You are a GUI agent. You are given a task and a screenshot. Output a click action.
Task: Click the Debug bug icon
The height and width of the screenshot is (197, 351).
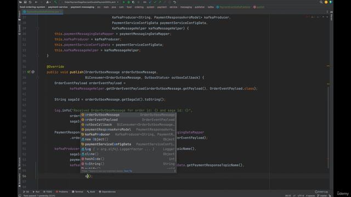coord(129,2)
